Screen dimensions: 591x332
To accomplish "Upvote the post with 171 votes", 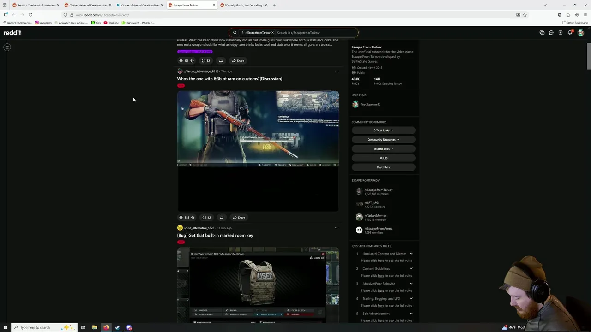I will click(181, 60).
